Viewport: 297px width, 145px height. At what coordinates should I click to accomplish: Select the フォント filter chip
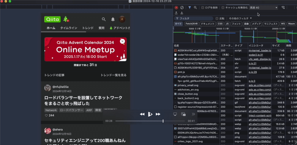(x=236, y=24)
